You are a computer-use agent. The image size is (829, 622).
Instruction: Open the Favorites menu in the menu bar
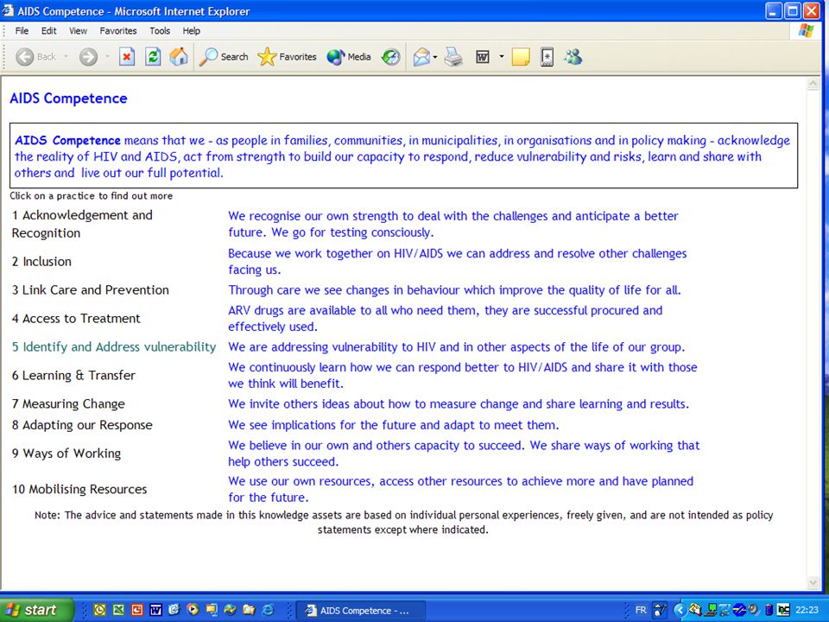click(118, 31)
